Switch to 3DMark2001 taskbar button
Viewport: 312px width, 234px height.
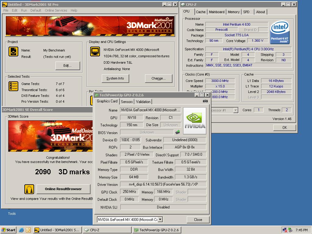click(x=57, y=230)
